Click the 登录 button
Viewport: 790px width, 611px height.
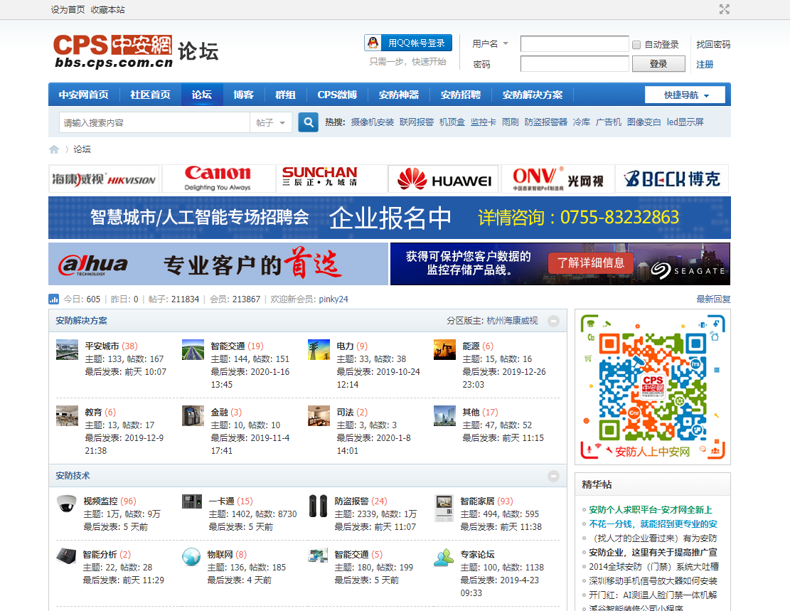point(658,64)
